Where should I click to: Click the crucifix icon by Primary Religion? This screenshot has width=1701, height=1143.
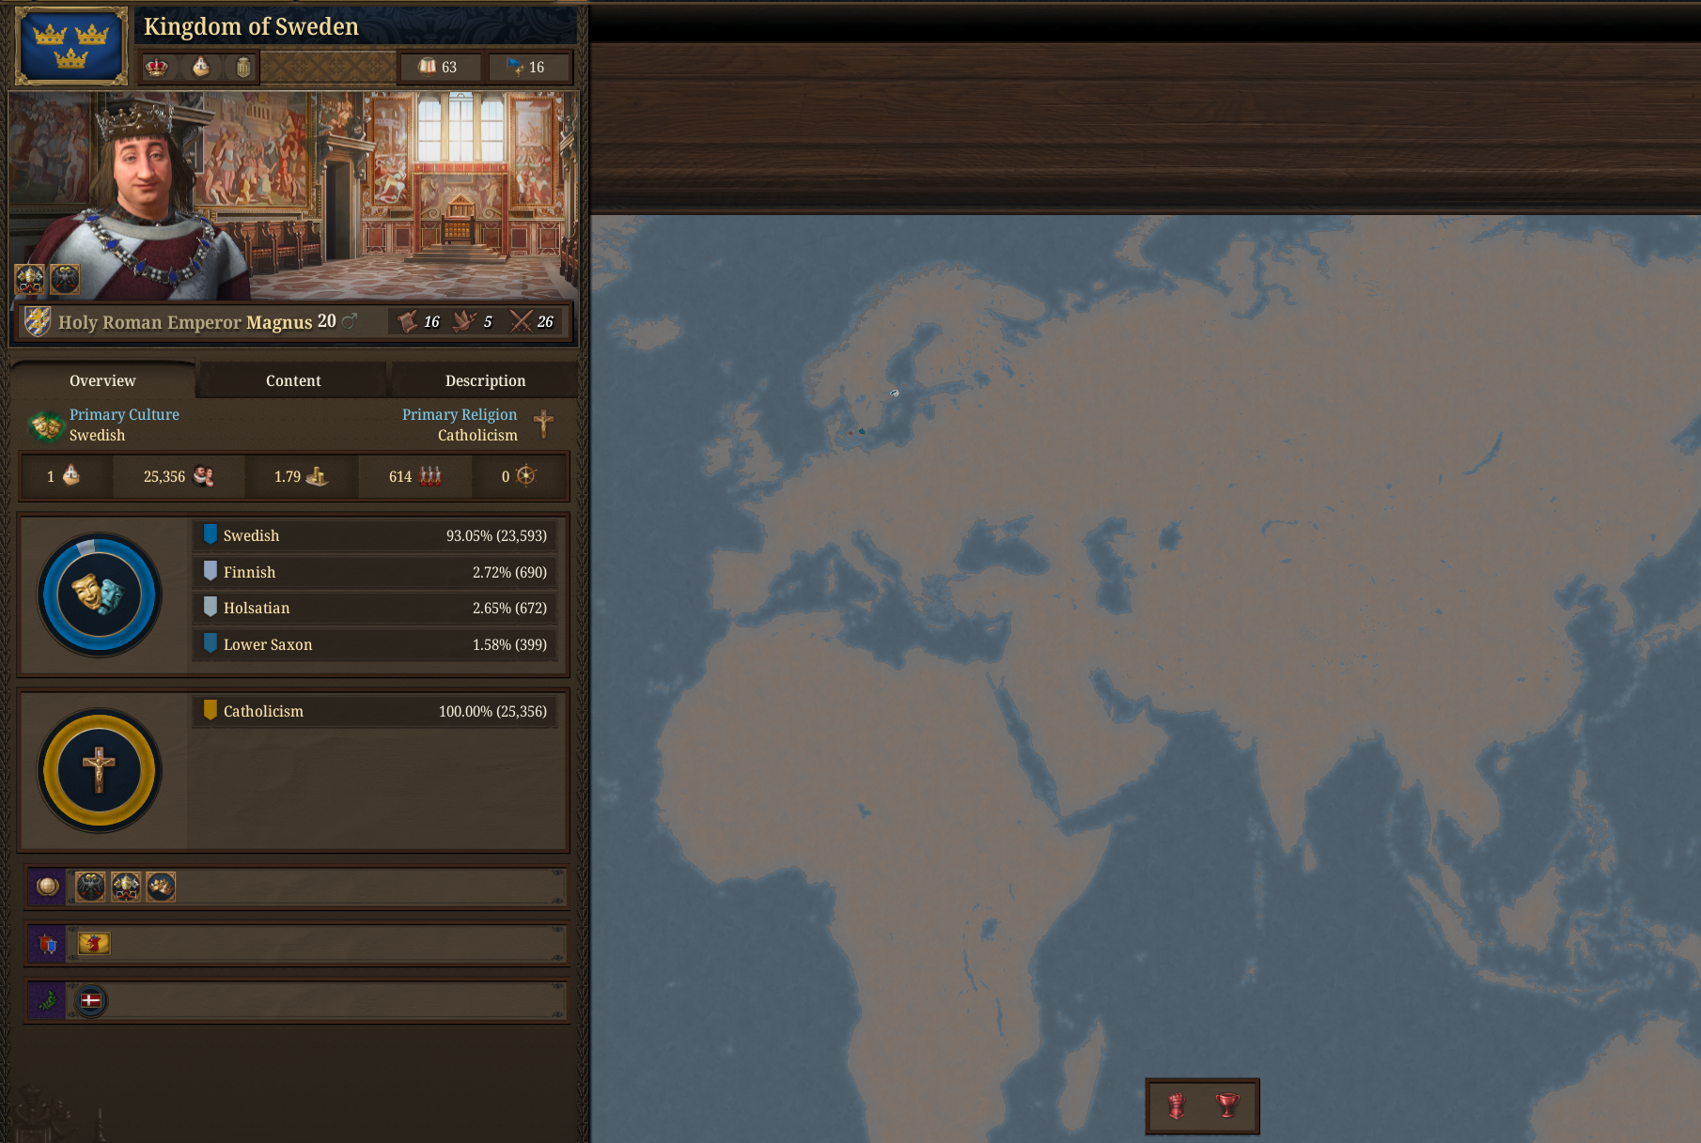click(543, 424)
